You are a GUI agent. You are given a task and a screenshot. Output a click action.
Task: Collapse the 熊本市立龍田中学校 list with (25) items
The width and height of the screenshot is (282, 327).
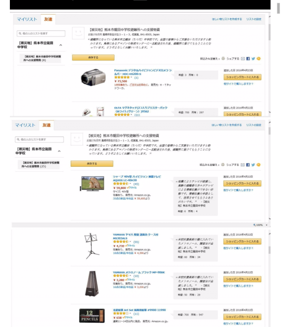click(59, 151)
